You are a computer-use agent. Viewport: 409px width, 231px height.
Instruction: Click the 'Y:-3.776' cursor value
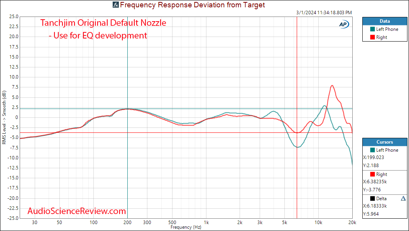coord(372,190)
